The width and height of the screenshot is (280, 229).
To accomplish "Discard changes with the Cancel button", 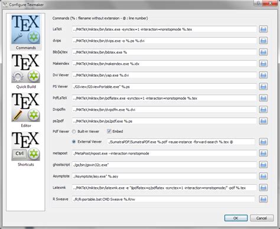I will coord(262,218).
